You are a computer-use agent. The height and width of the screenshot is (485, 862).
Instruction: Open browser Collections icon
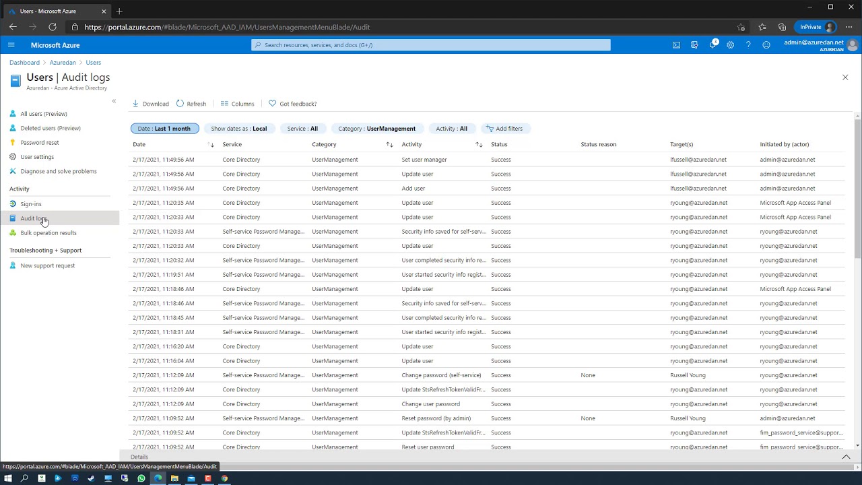[x=782, y=27]
